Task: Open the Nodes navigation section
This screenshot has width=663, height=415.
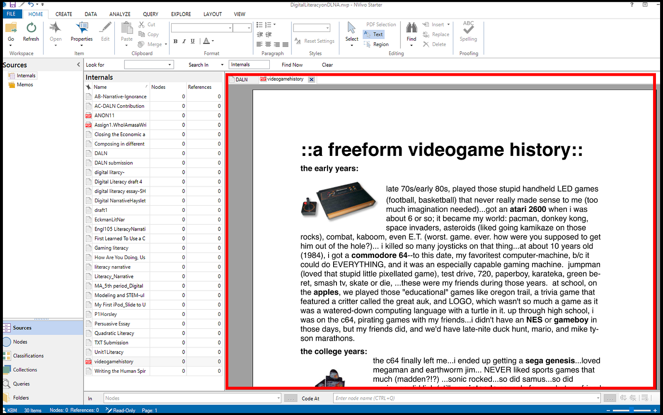Action: point(43,342)
